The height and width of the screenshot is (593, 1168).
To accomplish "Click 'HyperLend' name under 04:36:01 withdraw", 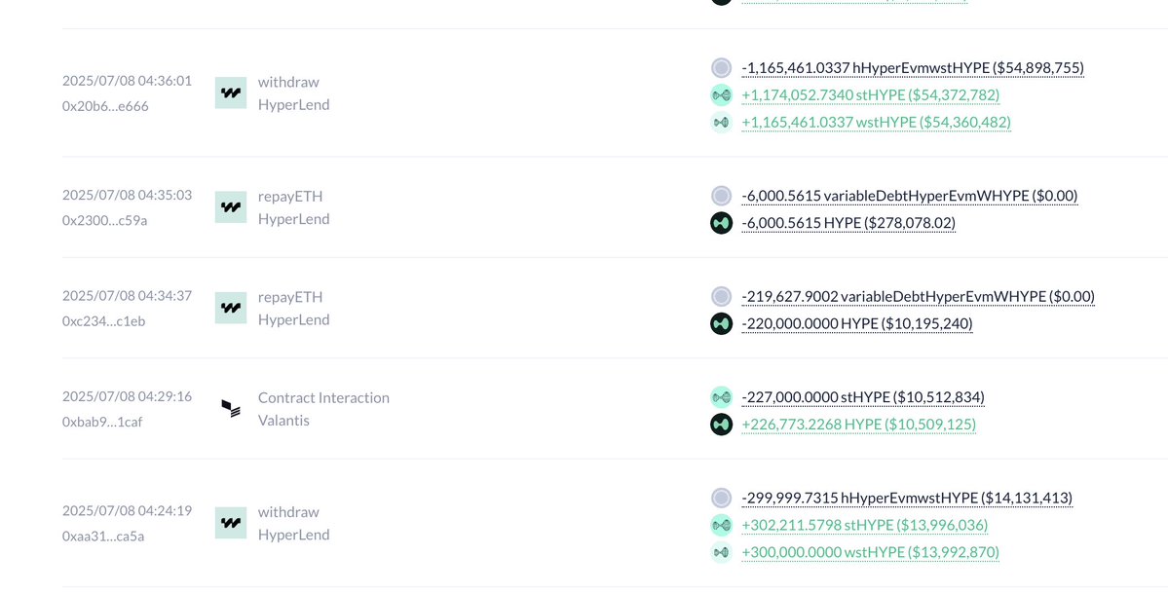I will point(293,105).
